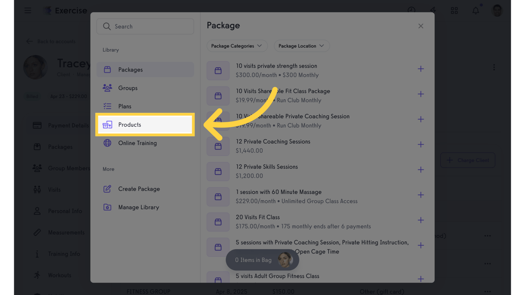Open the hamburger menu in top bar

point(28,10)
